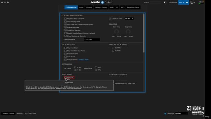Click the version number text
Screen dimensions: 211x119
pos(26,114)
